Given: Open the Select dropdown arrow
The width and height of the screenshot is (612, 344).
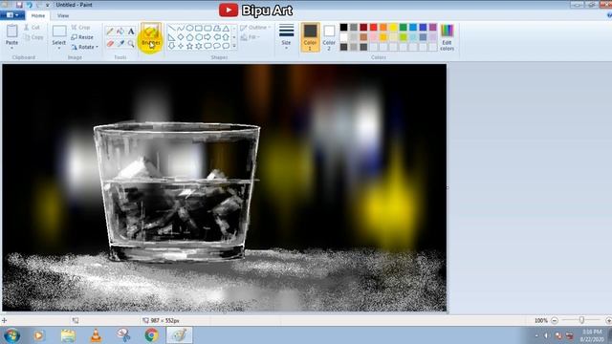Looking at the screenshot, I should (59, 48).
